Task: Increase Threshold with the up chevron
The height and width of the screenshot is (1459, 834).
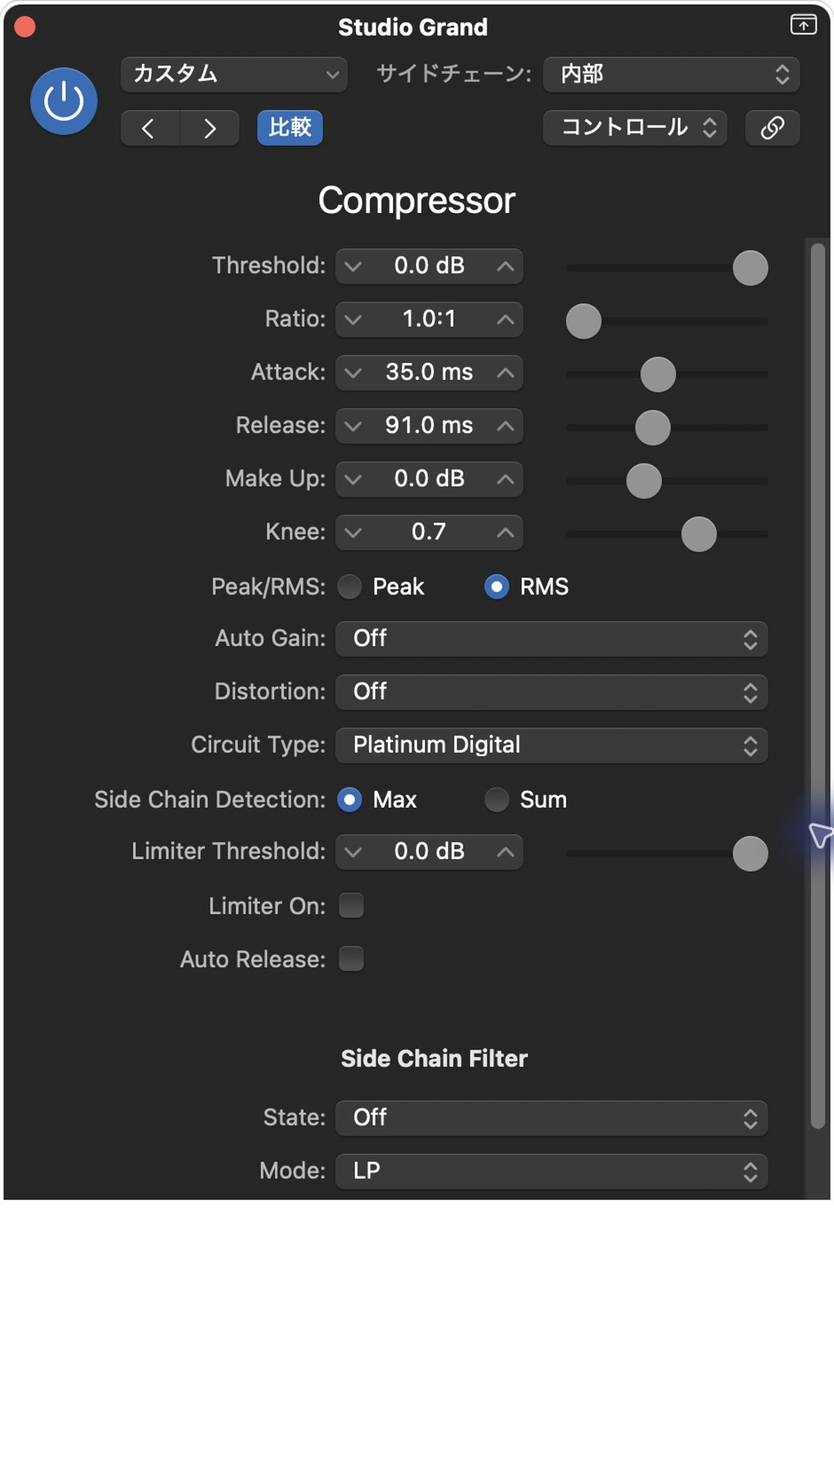Action: coord(505,266)
